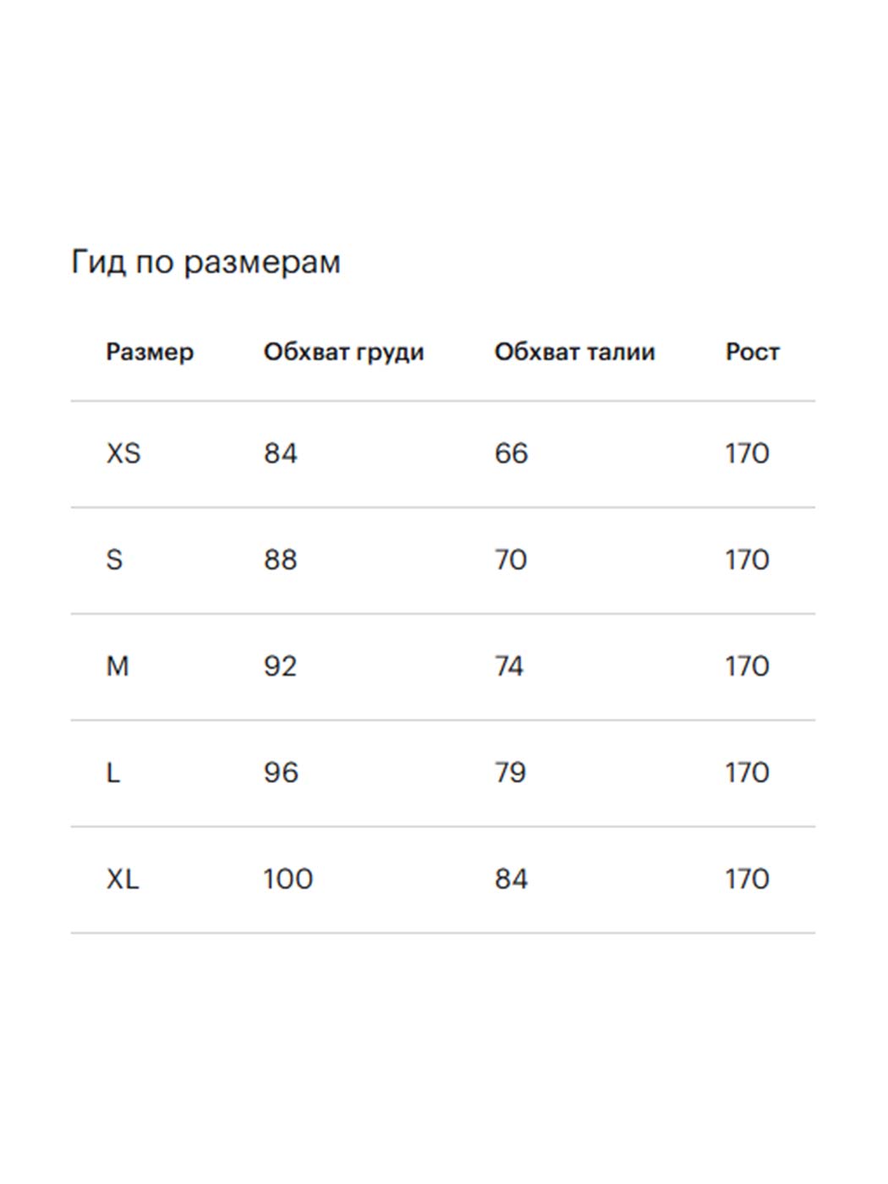Select the XS size row label
This screenshot has height=1184, width=888.
coord(123,454)
